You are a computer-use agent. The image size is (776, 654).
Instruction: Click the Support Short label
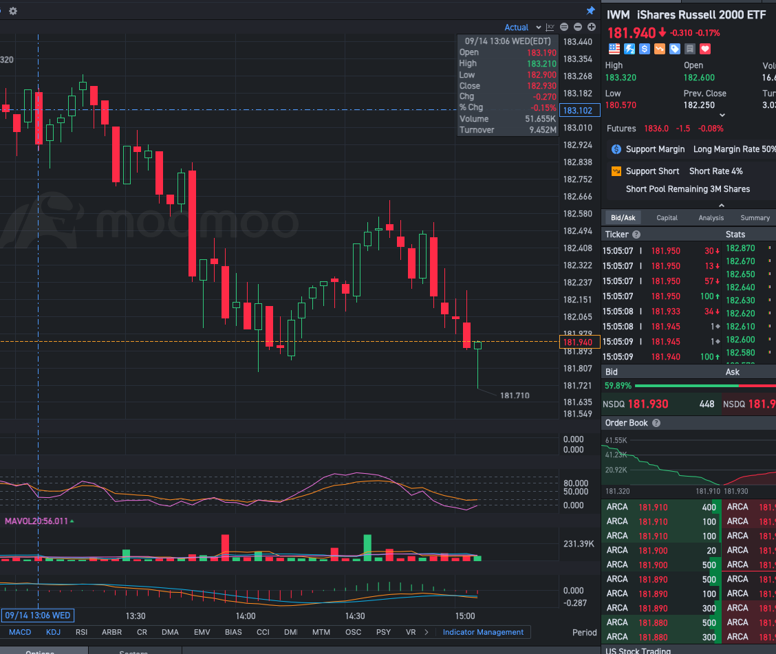[x=652, y=171]
